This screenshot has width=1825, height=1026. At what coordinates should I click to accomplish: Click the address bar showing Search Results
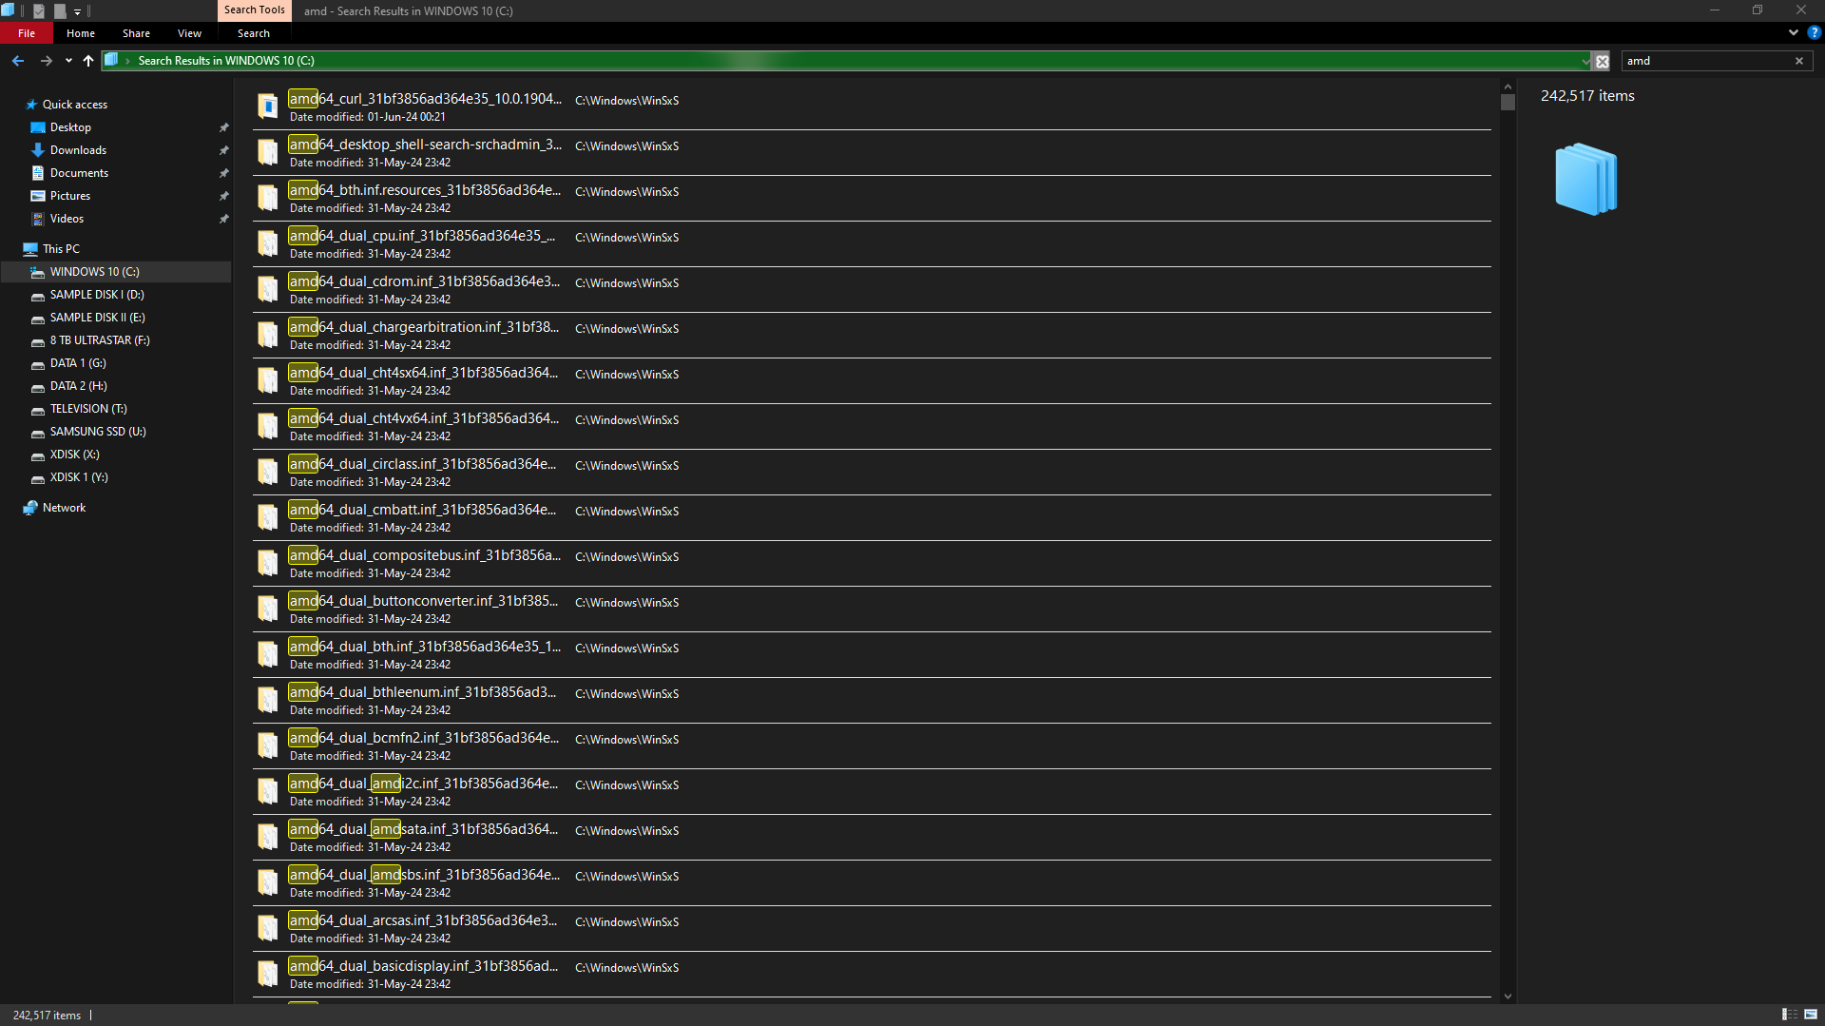point(846,61)
